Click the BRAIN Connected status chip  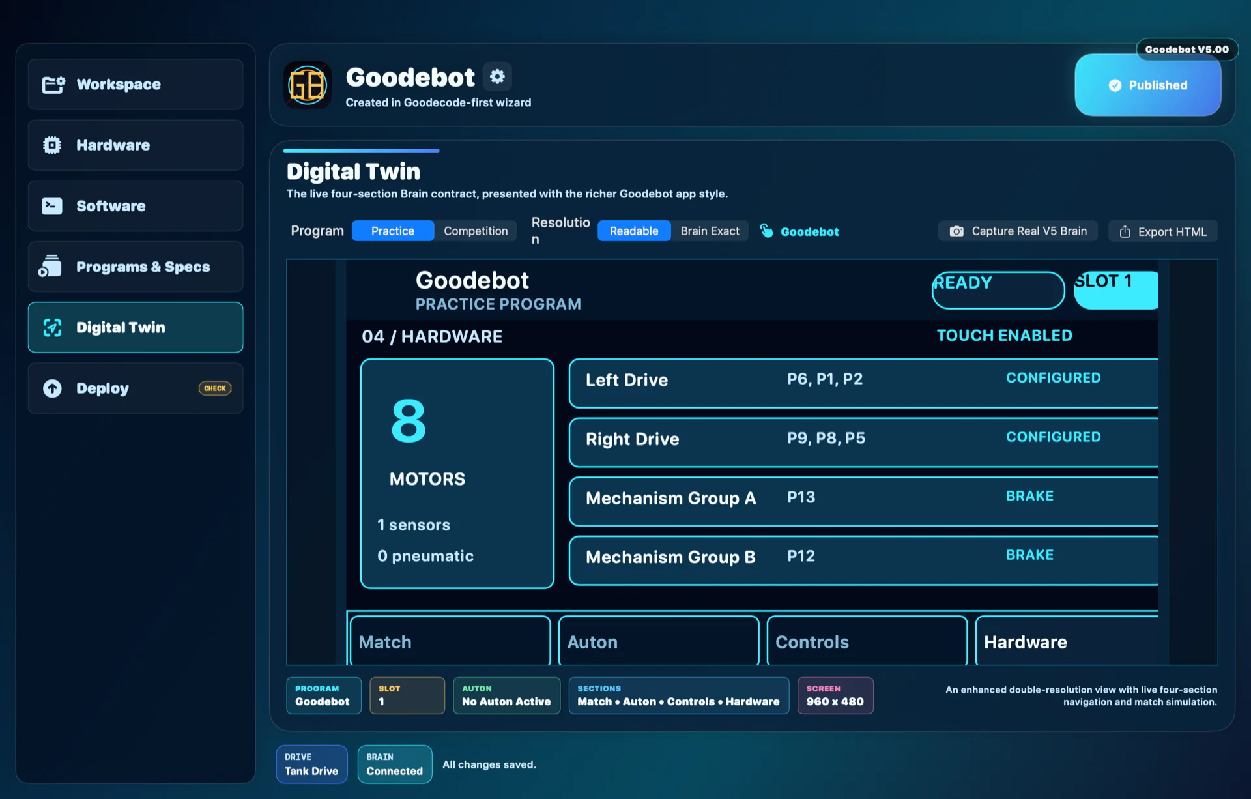pos(395,764)
